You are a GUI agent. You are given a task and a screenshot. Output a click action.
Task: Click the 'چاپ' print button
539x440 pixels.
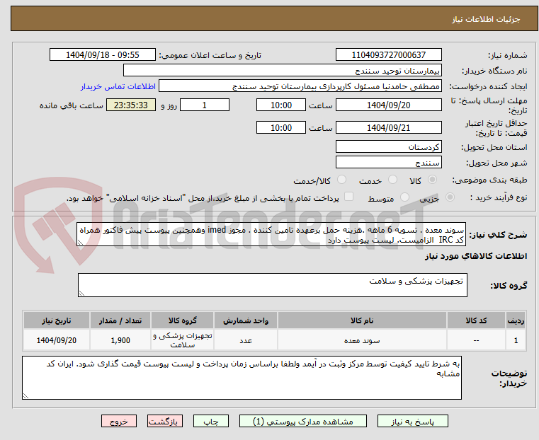coord(211,421)
